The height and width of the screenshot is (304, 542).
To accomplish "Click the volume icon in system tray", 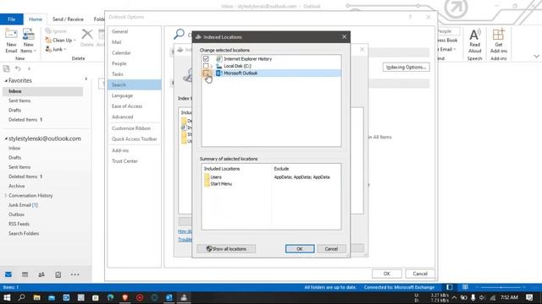I will pos(482,297).
